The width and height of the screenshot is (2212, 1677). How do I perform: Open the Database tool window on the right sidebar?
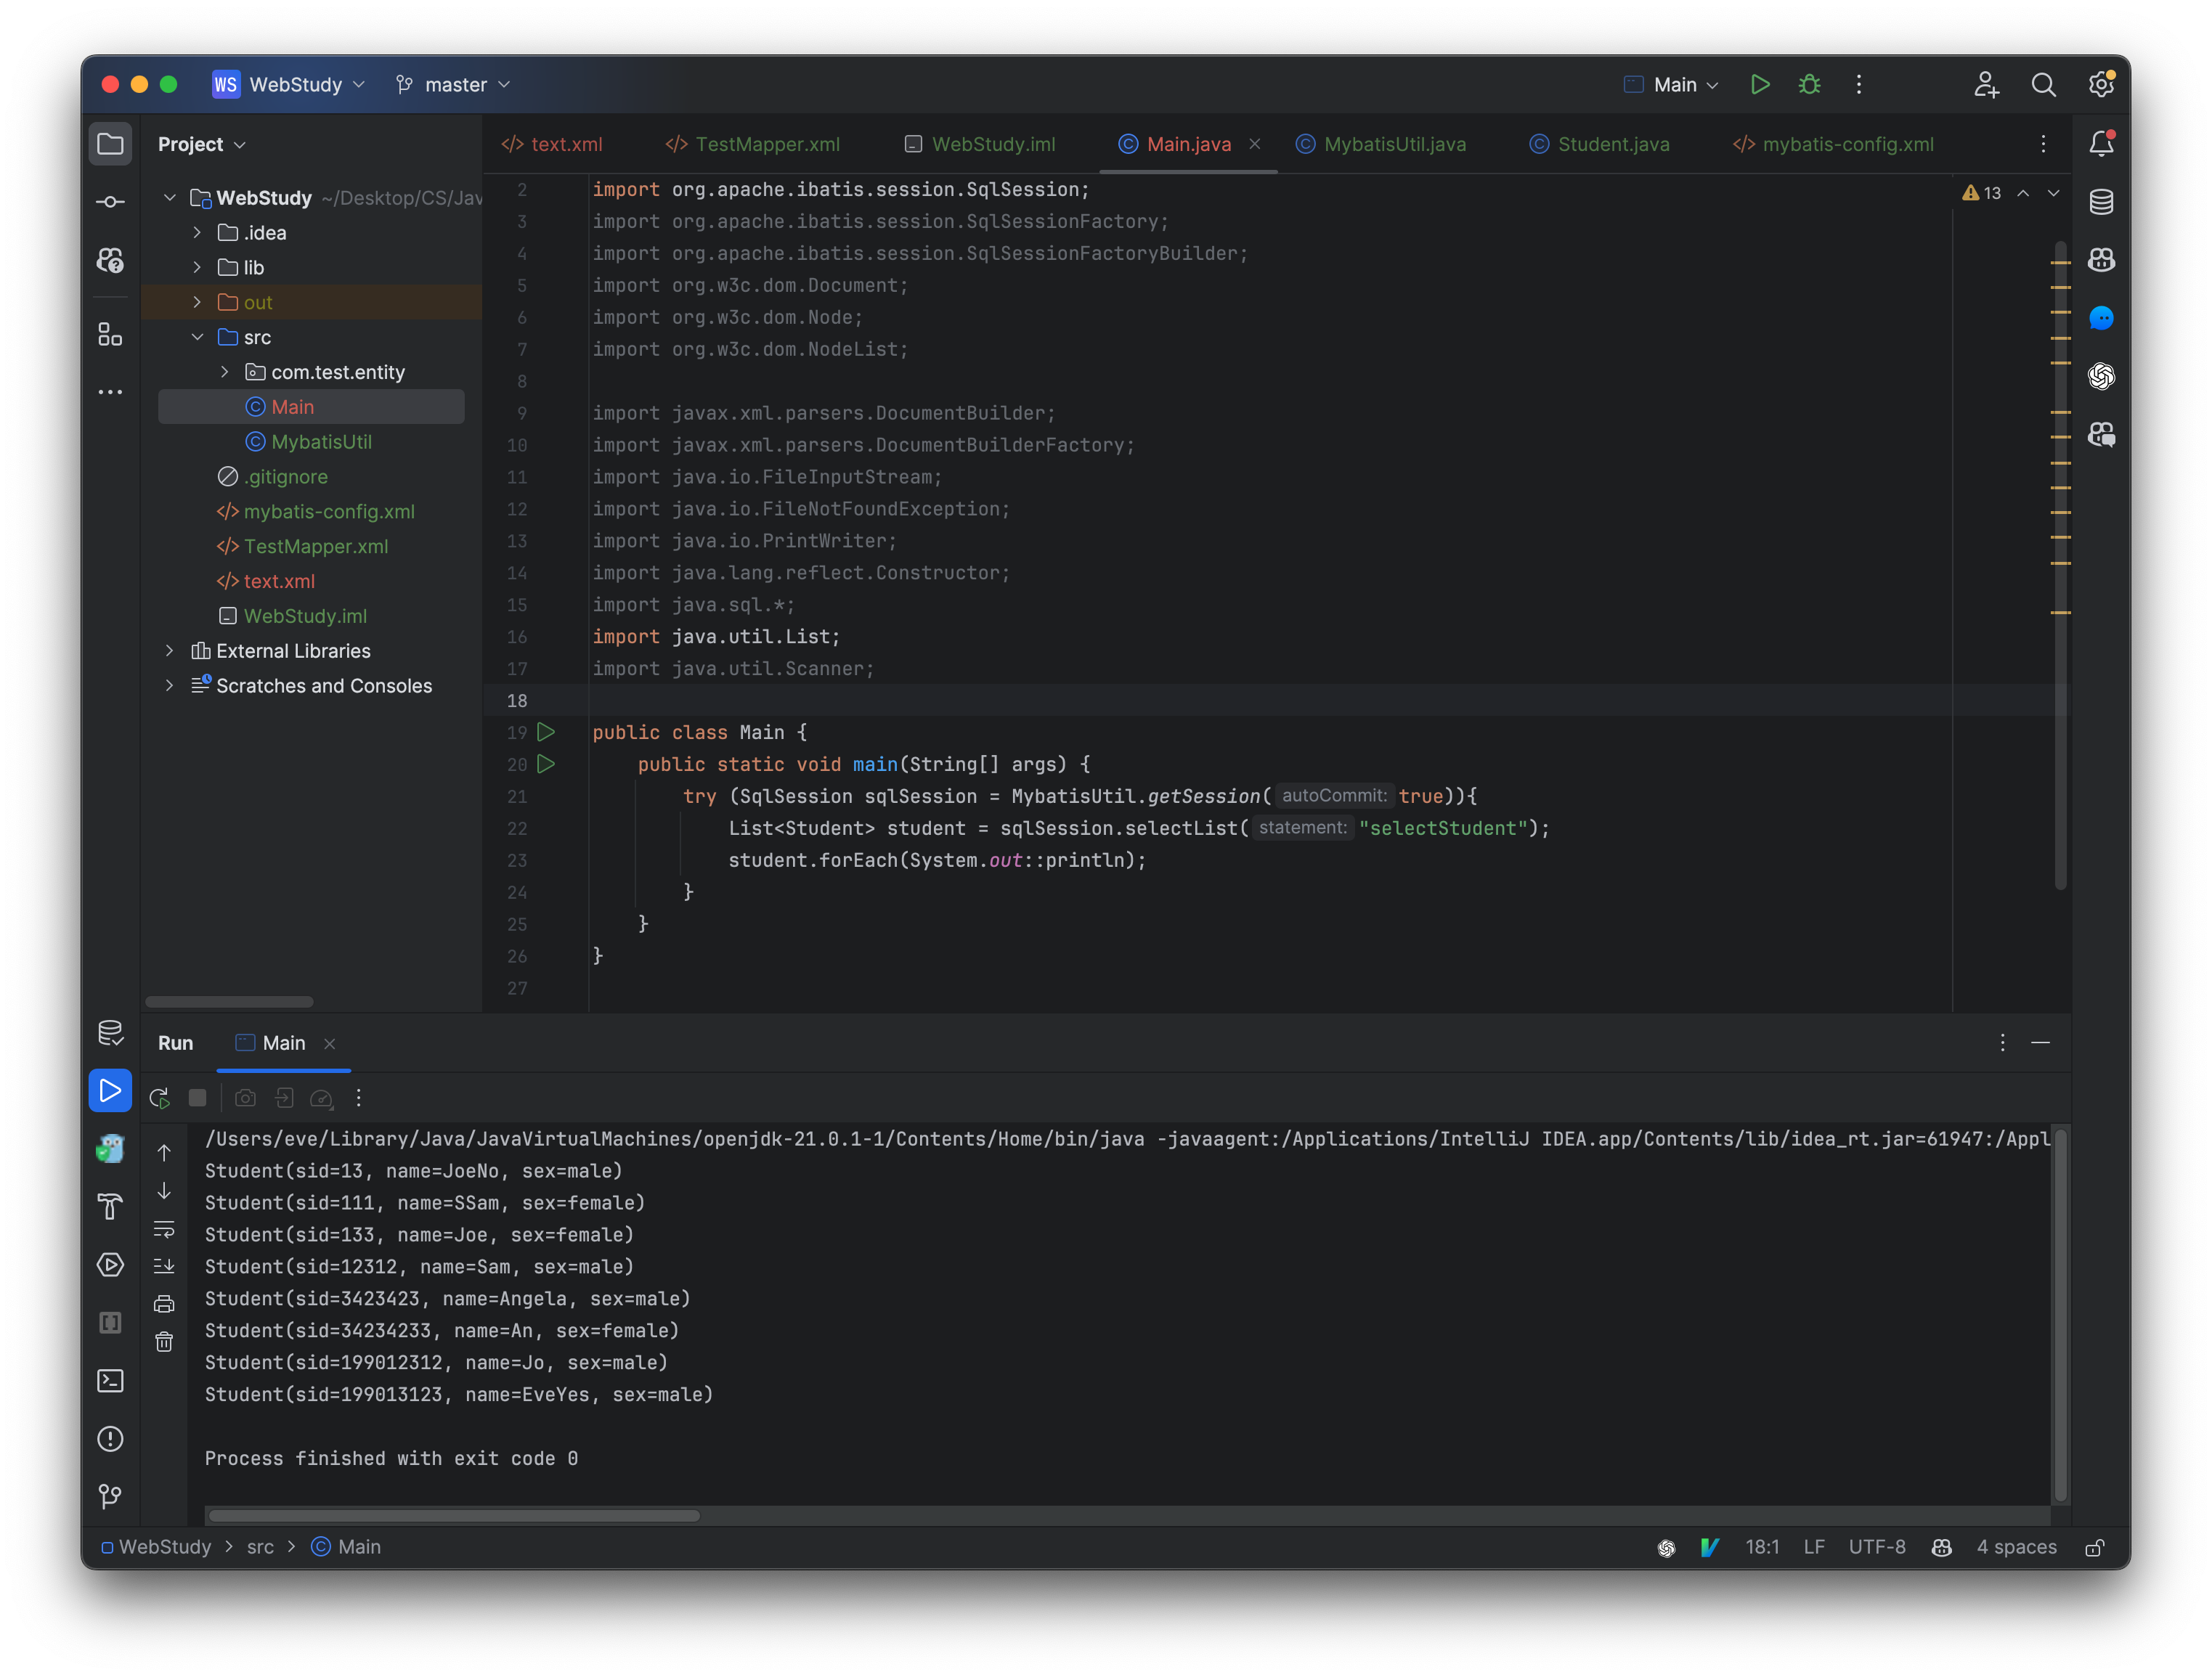click(x=2101, y=202)
